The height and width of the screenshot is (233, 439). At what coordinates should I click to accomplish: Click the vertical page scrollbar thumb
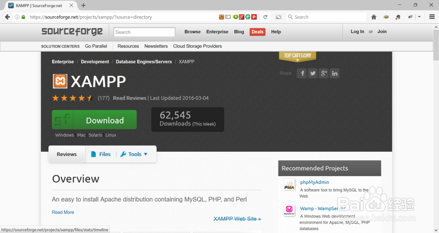436,45
